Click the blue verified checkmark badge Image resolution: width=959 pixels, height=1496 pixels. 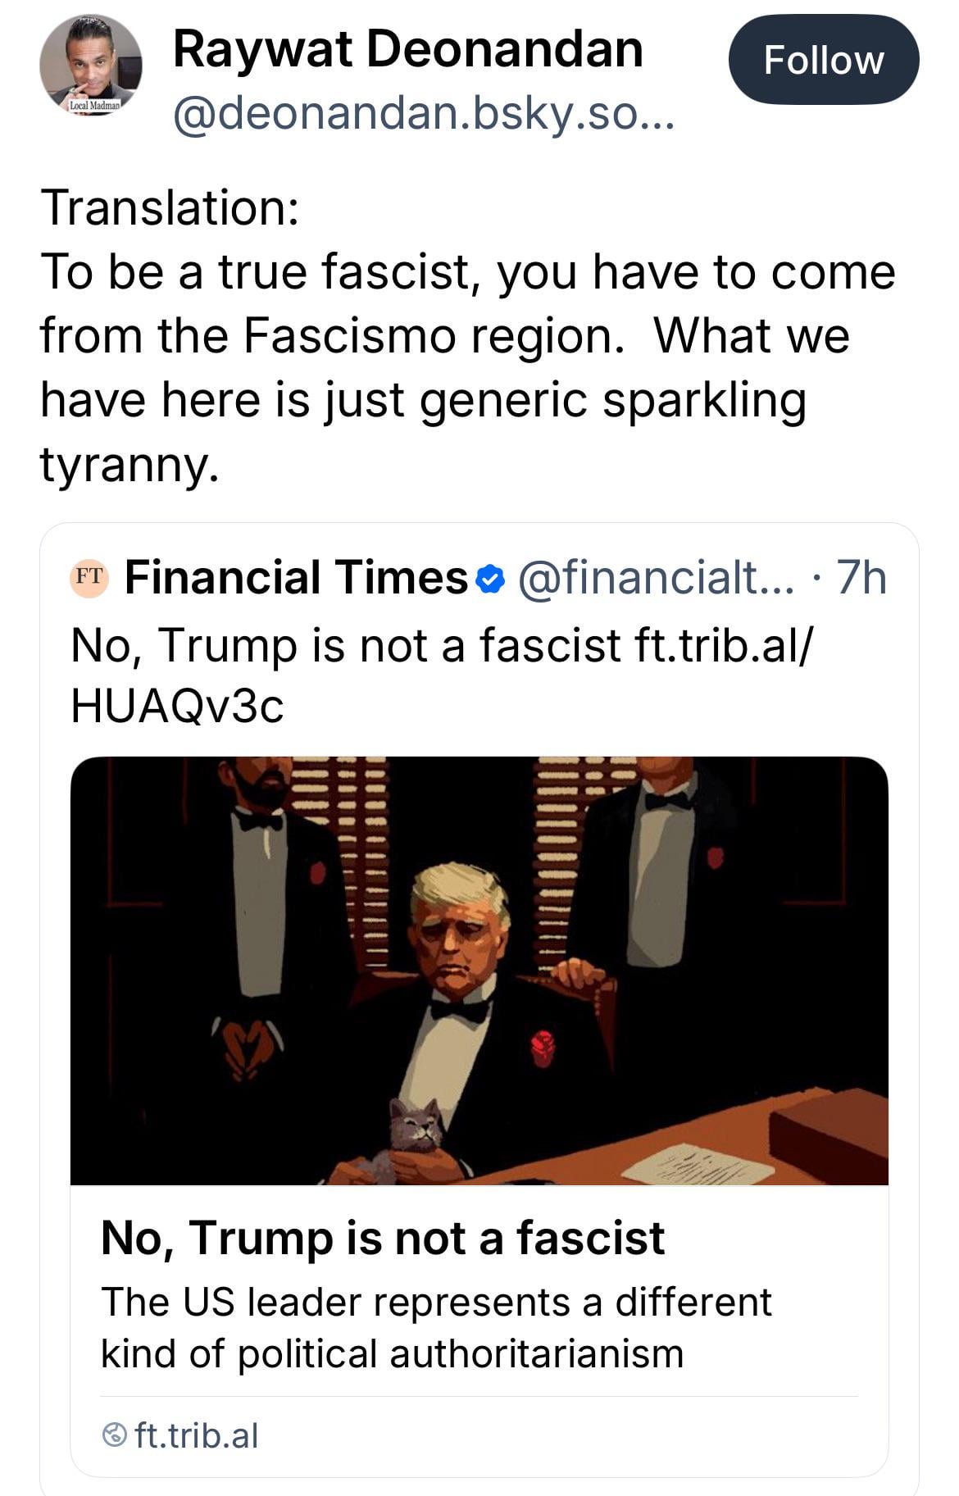tap(489, 579)
